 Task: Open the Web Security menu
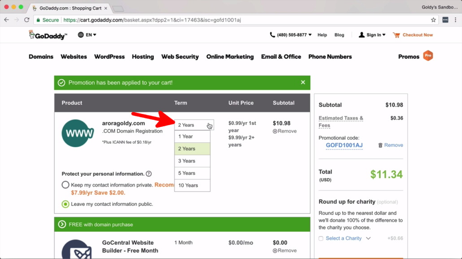pyautogui.click(x=180, y=57)
